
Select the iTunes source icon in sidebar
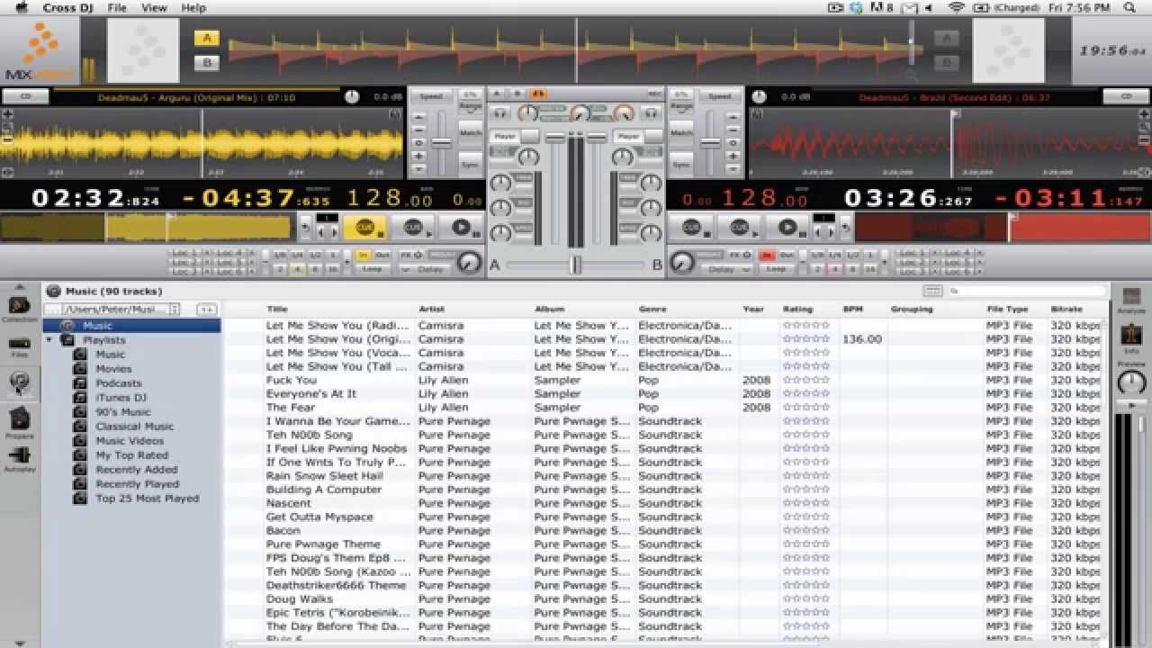point(19,384)
